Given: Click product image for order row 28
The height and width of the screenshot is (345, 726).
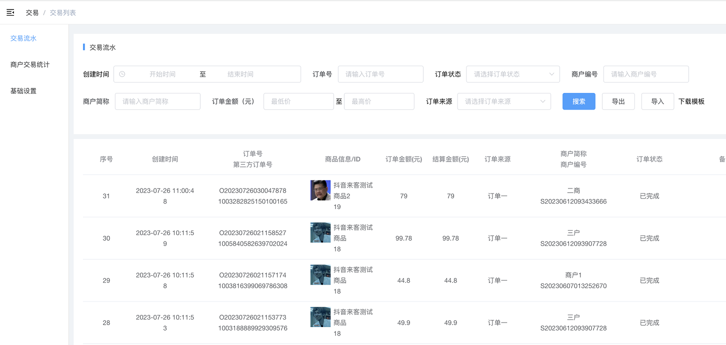Looking at the screenshot, I should point(320,317).
